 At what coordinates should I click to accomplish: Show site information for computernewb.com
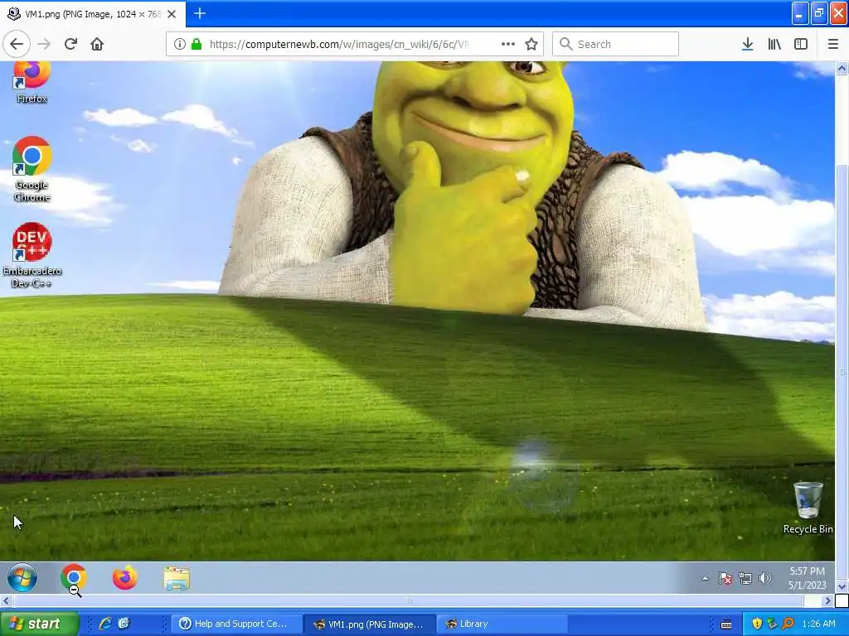179,44
